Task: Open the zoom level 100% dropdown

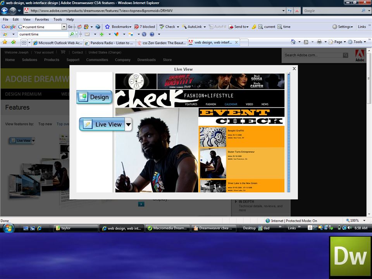Action: (364, 220)
